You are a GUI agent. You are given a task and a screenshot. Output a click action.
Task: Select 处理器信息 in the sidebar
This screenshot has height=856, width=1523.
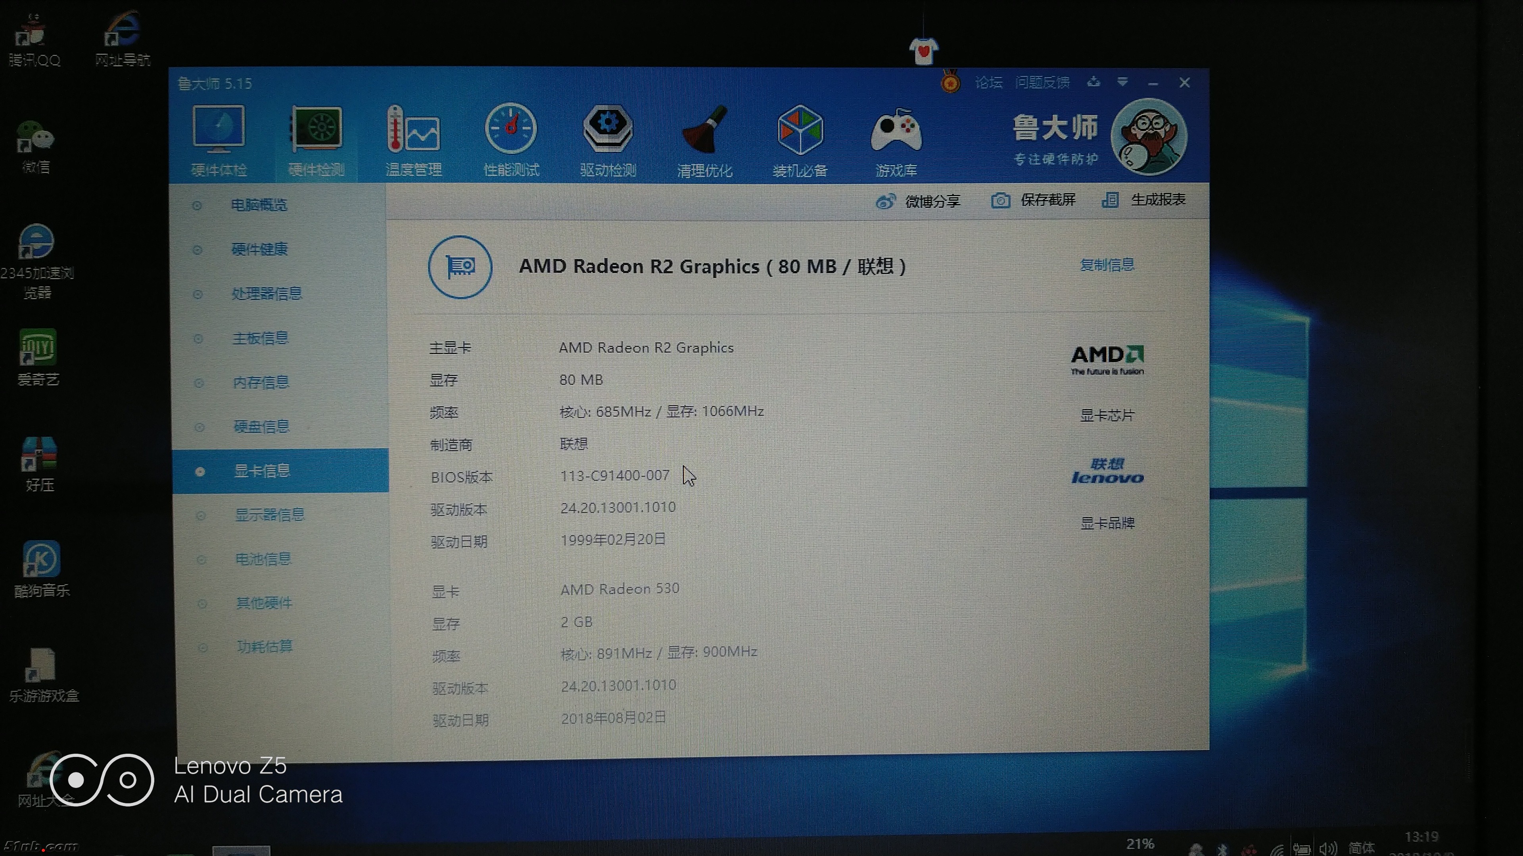coord(266,294)
